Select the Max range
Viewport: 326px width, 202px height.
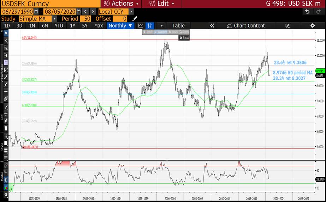[99, 25]
